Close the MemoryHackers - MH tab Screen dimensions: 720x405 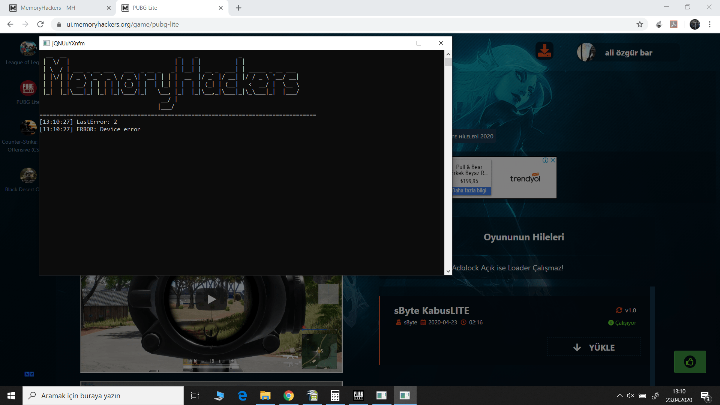pos(109,8)
